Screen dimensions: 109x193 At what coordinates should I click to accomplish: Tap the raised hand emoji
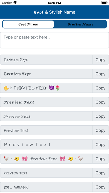coord(6,88)
